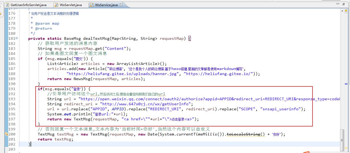Click the Java file icon on WxServlet tab
The image size is (350, 153).
(x=57, y=5)
